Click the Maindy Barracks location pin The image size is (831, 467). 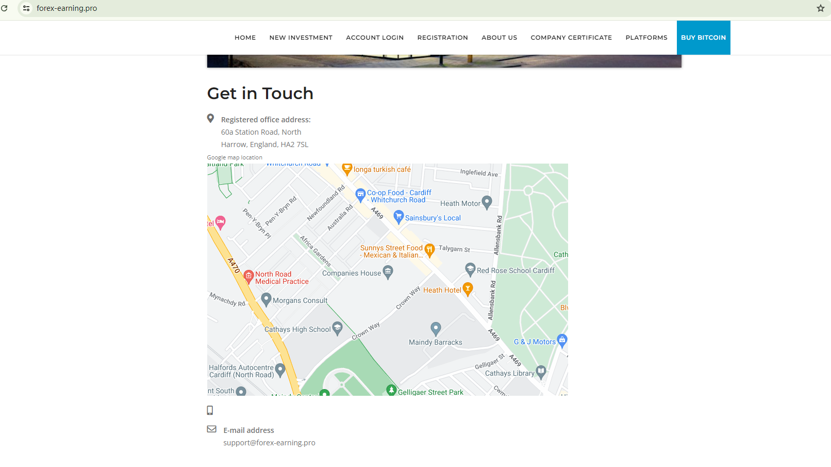pyautogui.click(x=436, y=328)
